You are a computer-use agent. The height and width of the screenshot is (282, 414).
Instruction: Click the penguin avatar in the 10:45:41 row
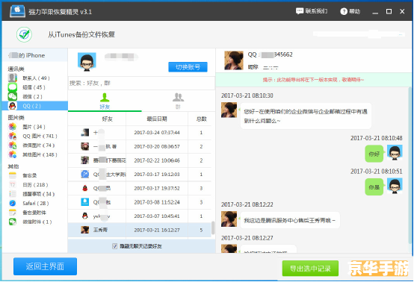[x=84, y=216]
